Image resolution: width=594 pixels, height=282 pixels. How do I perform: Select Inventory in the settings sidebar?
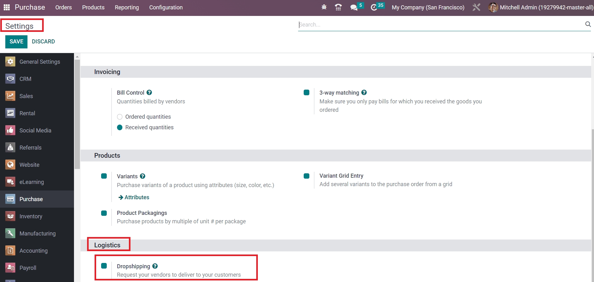[x=31, y=216]
